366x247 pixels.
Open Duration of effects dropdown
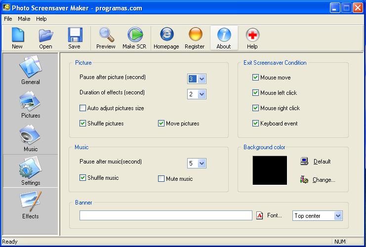point(202,94)
